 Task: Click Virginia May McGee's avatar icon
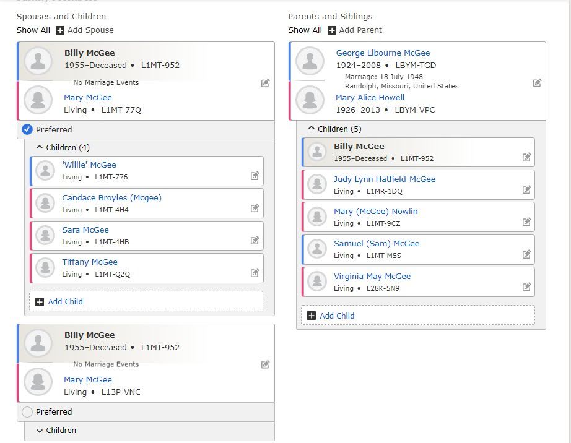coord(317,282)
